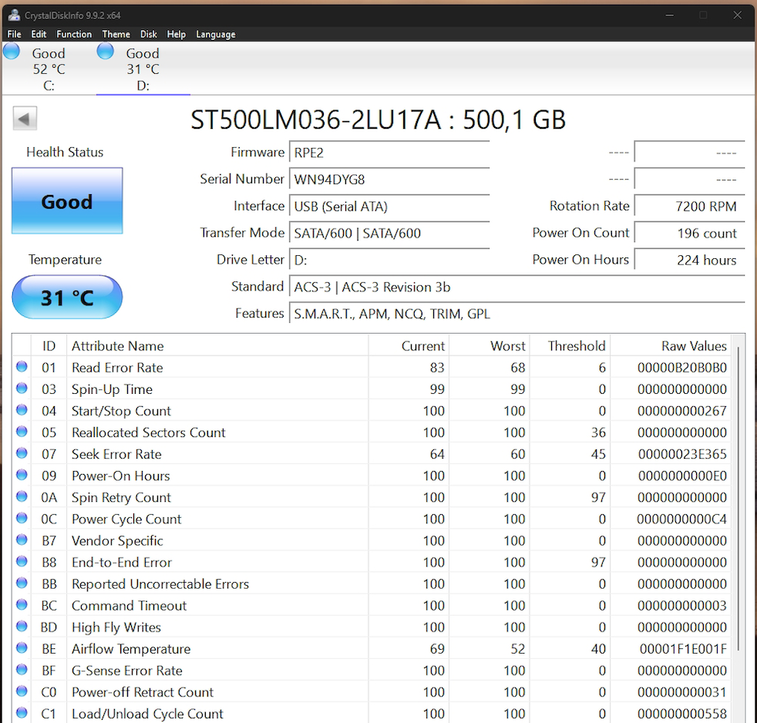The height and width of the screenshot is (723, 757).
Task: Click the status dot for Reported Uncorrectable Errors
Action: (x=22, y=583)
